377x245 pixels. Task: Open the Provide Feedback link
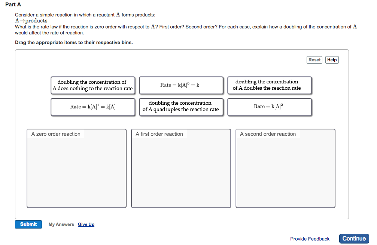(x=310, y=239)
